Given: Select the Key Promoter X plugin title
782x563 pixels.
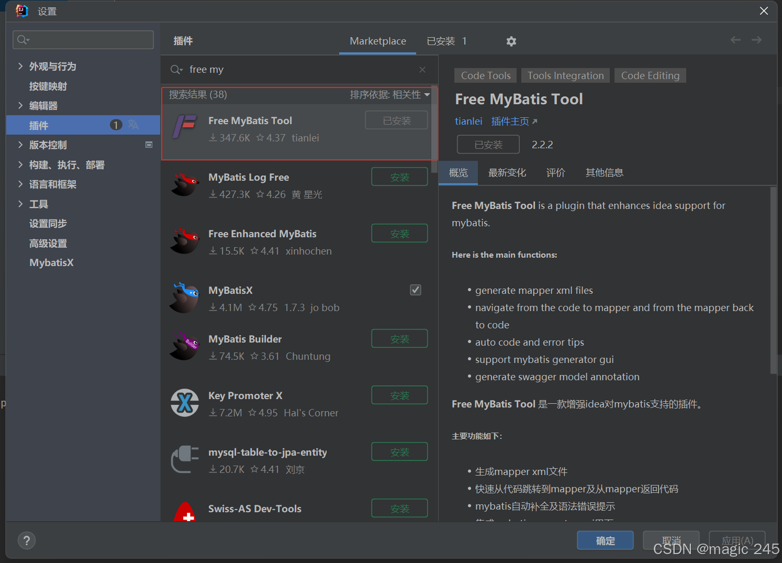Looking at the screenshot, I should pos(245,396).
